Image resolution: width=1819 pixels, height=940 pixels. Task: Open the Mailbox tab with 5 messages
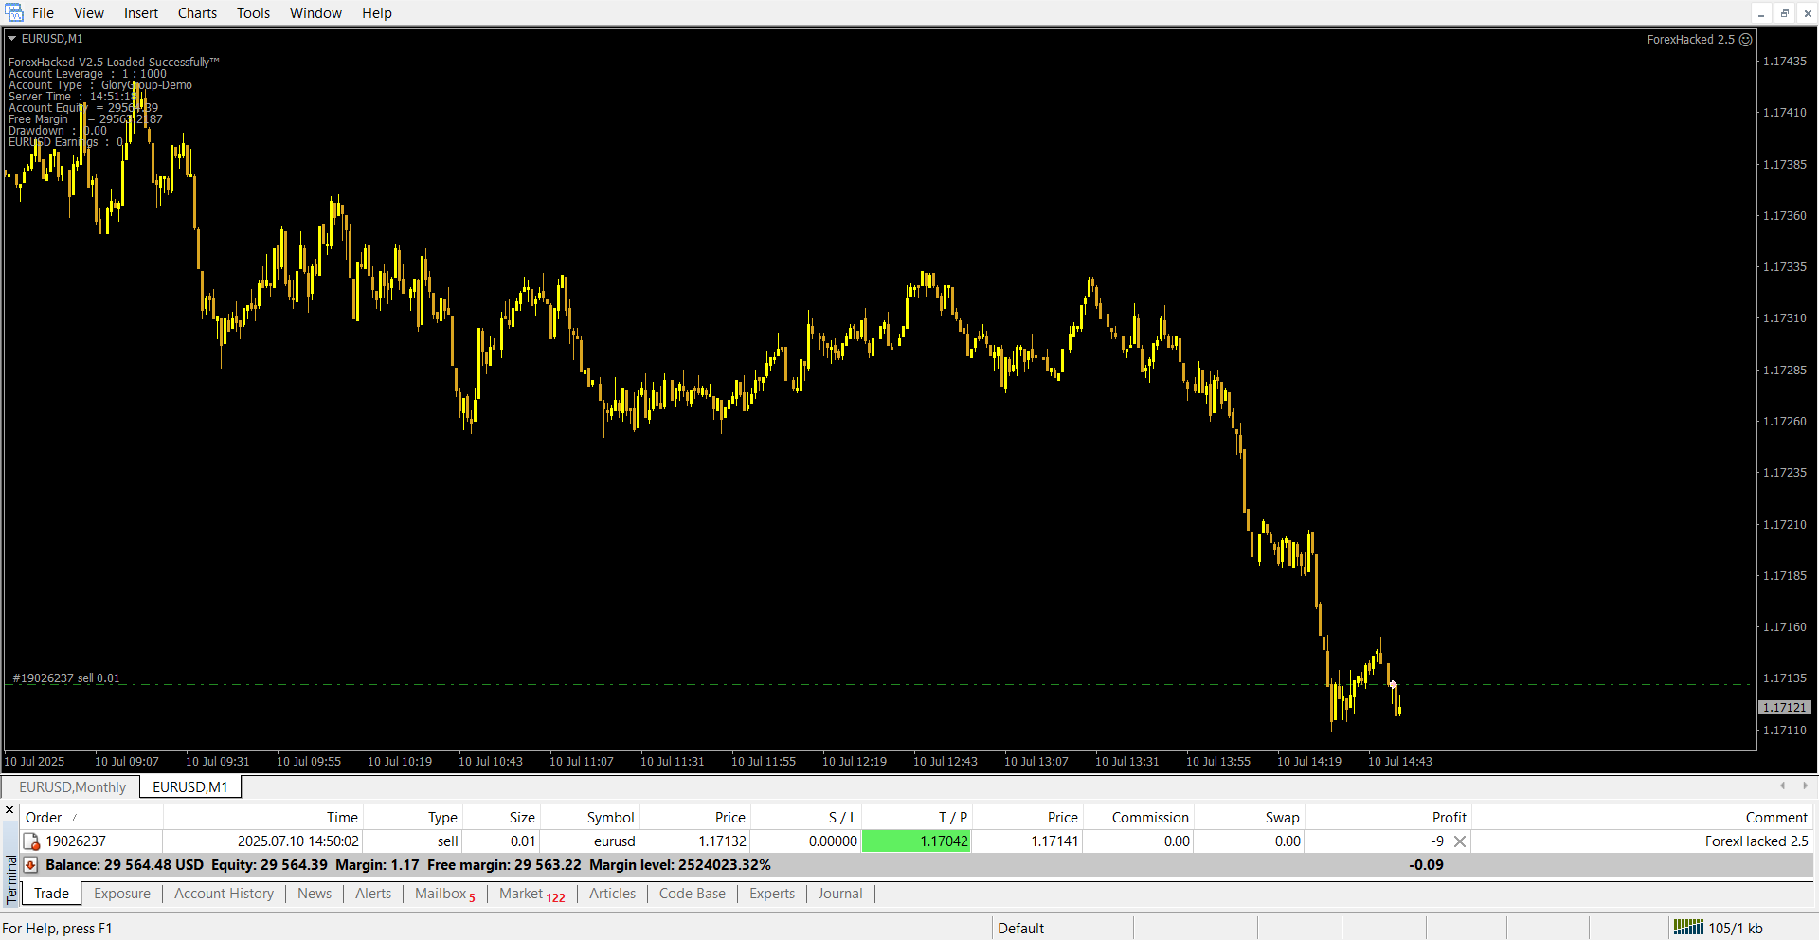tap(444, 894)
